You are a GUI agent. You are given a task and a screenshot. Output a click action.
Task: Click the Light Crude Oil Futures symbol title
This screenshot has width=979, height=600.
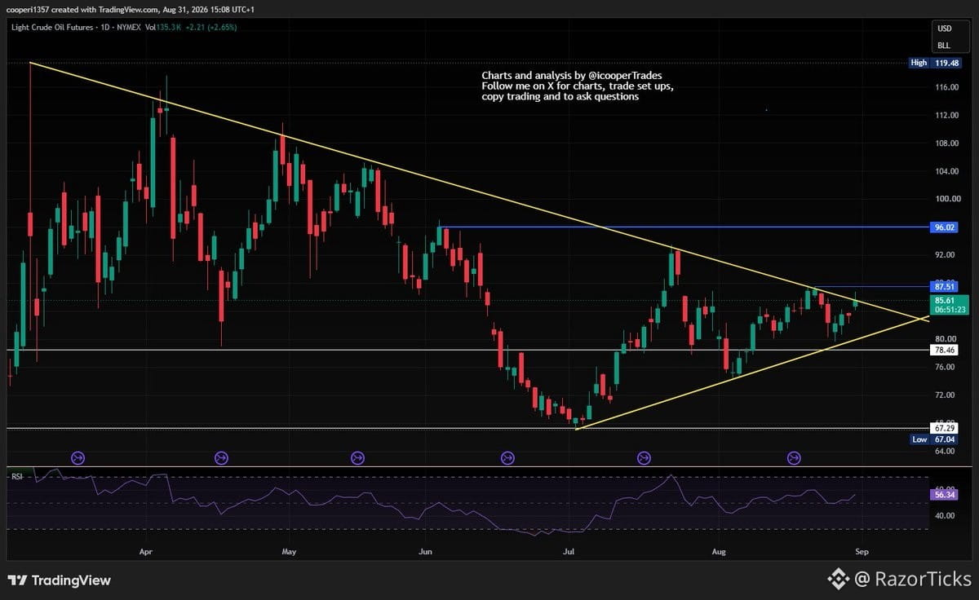tap(53, 27)
